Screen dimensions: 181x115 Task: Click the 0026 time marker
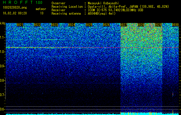tap(106, 25)
